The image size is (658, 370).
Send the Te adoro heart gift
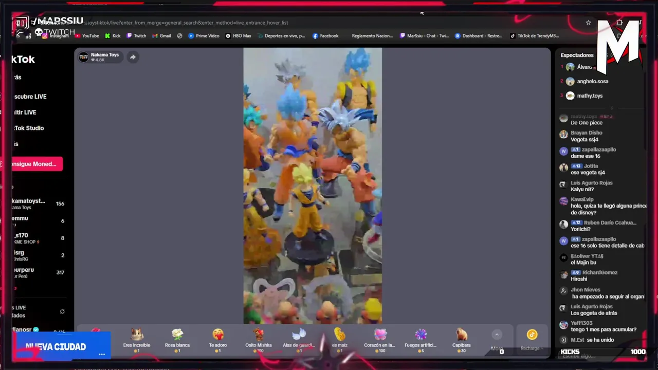[x=218, y=339]
